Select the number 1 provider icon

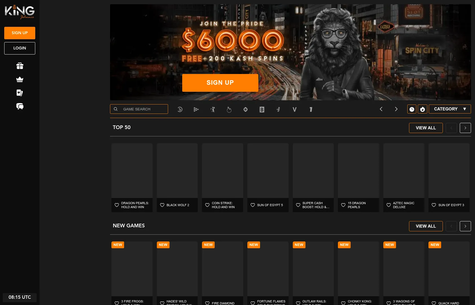point(311,109)
